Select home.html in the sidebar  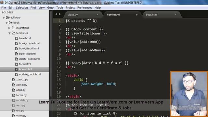point(25,69)
